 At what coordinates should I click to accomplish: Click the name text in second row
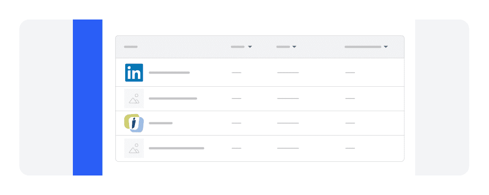point(173,98)
